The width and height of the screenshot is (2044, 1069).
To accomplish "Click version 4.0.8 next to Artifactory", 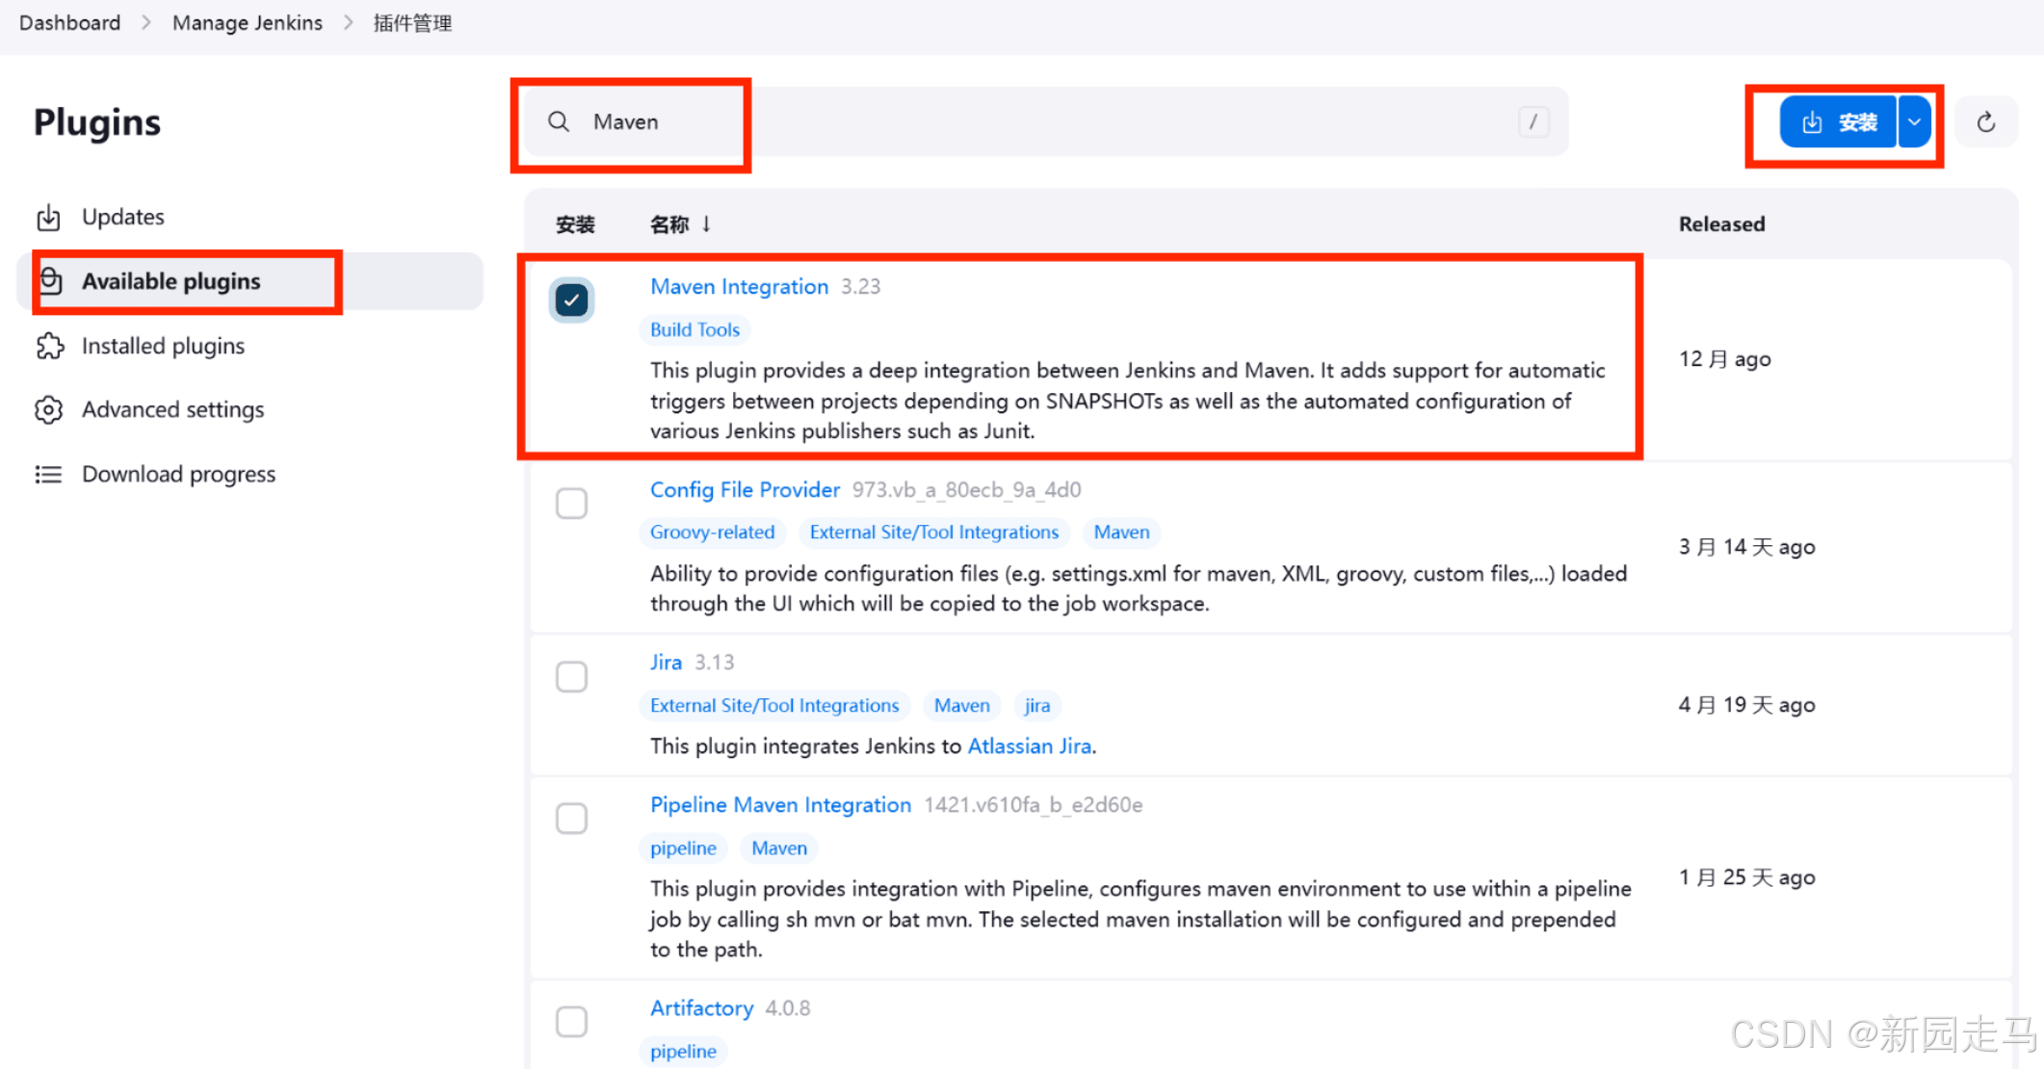I will pyautogui.click(x=788, y=1008).
